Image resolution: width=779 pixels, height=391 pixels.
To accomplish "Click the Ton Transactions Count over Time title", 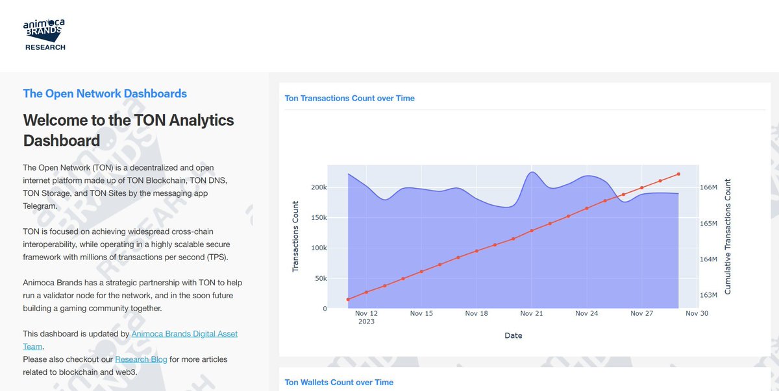I will click(349, 99).
